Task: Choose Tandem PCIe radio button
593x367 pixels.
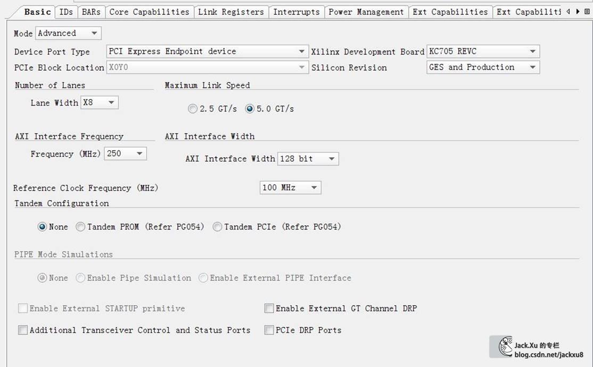Action: [x=217, y=227]
